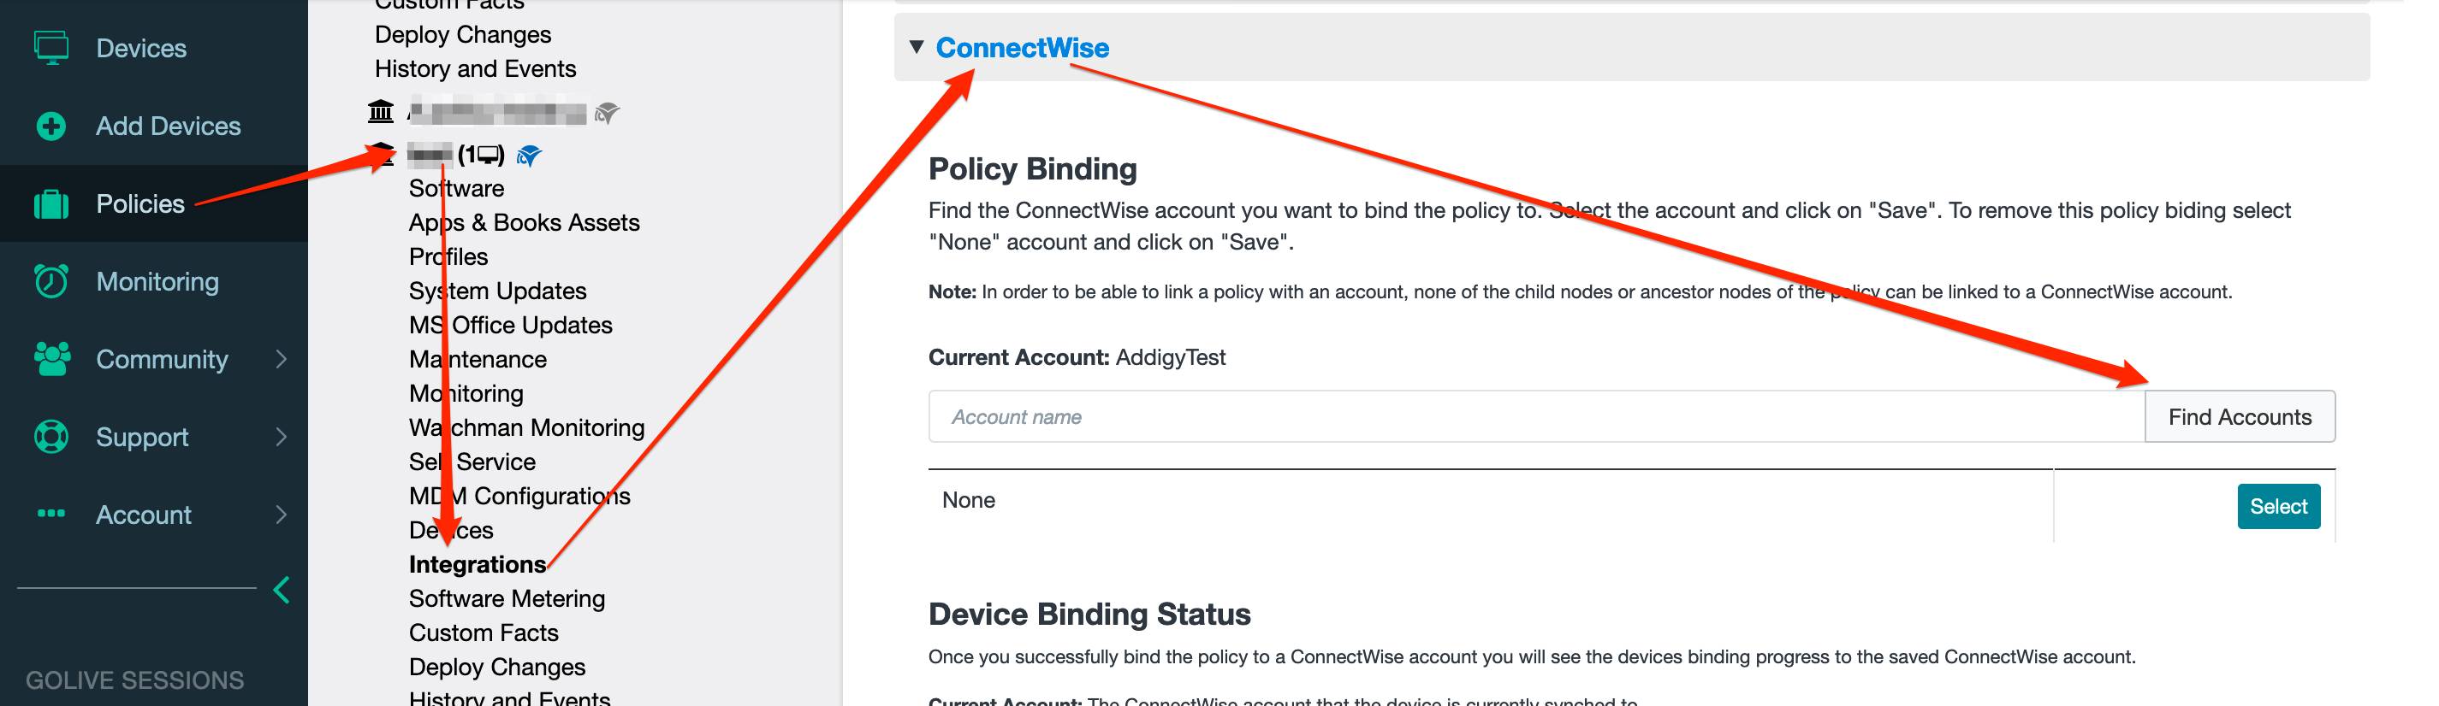Open the ConnectWise heading link
Screen dimensions: 2439x706
(1022, 47)
